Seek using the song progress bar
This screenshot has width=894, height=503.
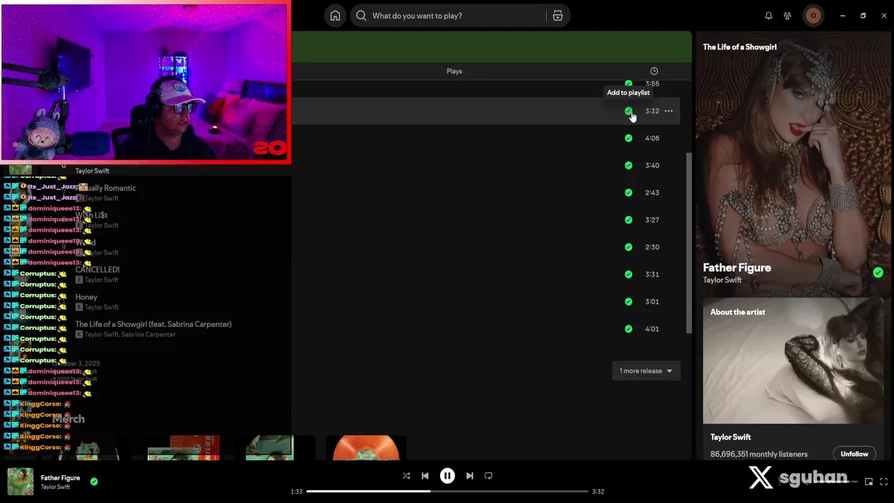[x=447, y=491]
